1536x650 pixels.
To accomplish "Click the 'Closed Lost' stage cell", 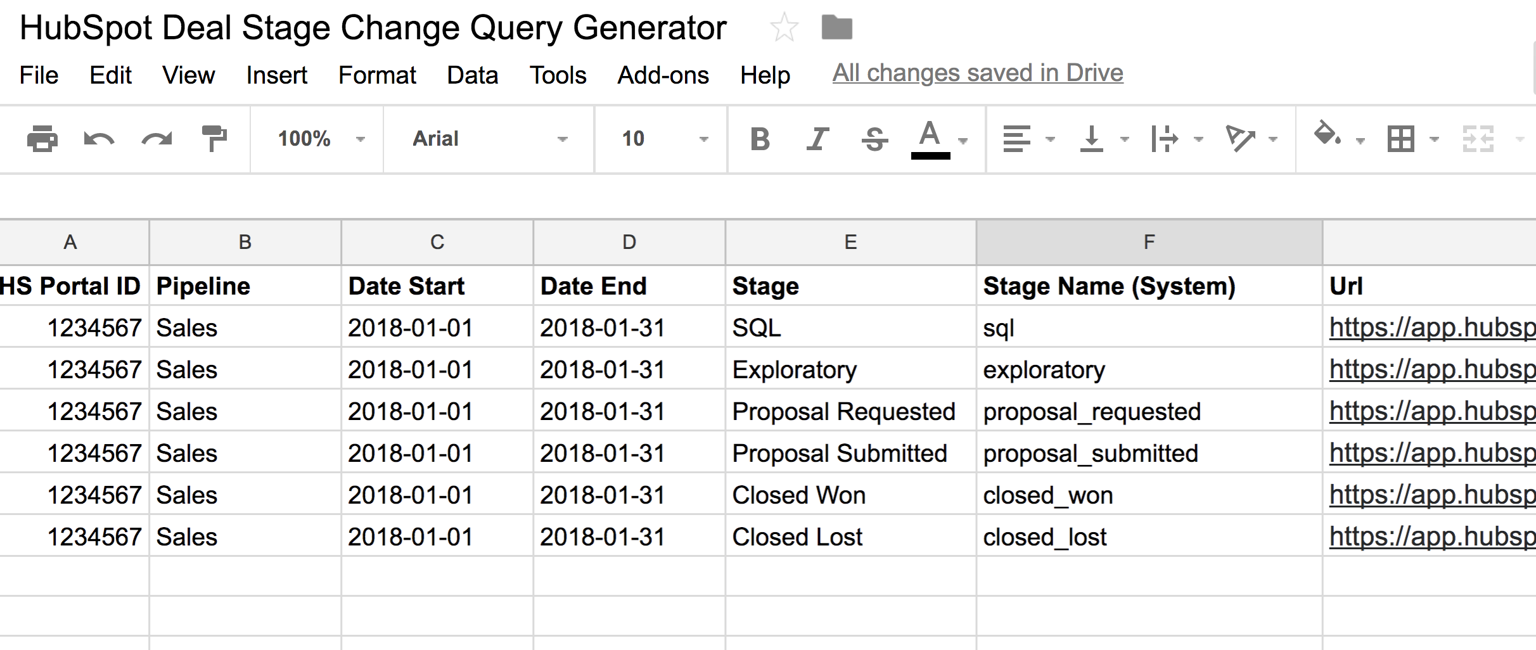I will pyautogui.click(x=851, y=537).
